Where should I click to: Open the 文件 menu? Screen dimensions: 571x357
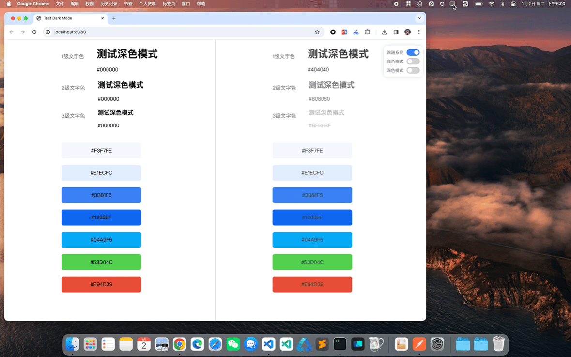(x=60, y=4)
